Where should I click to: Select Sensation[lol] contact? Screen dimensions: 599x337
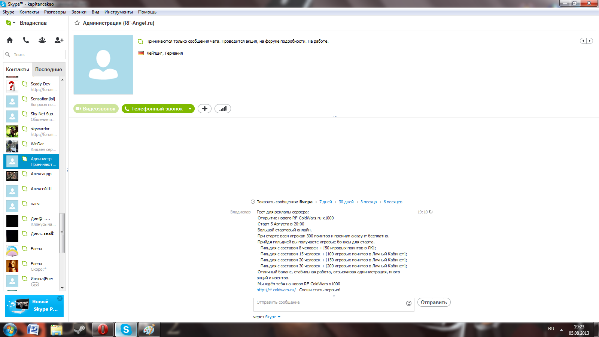[31, 101]
